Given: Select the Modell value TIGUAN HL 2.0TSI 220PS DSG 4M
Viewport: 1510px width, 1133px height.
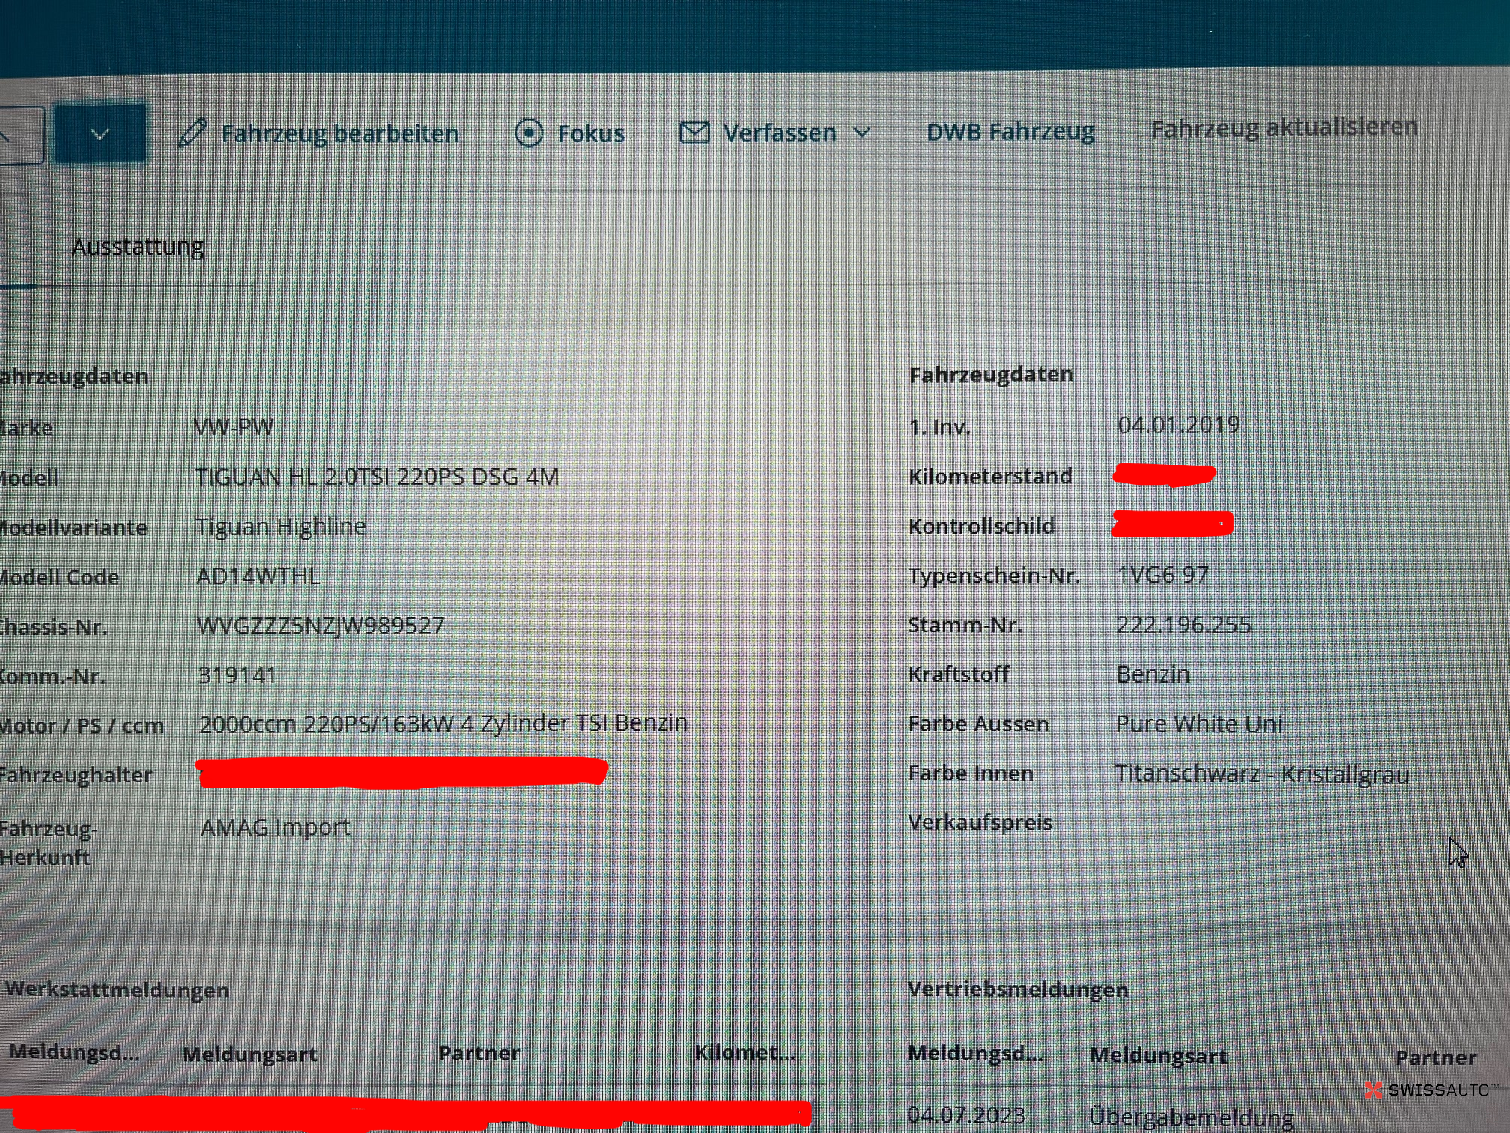Looking at the screenshot, I should [x=377, y=477].
